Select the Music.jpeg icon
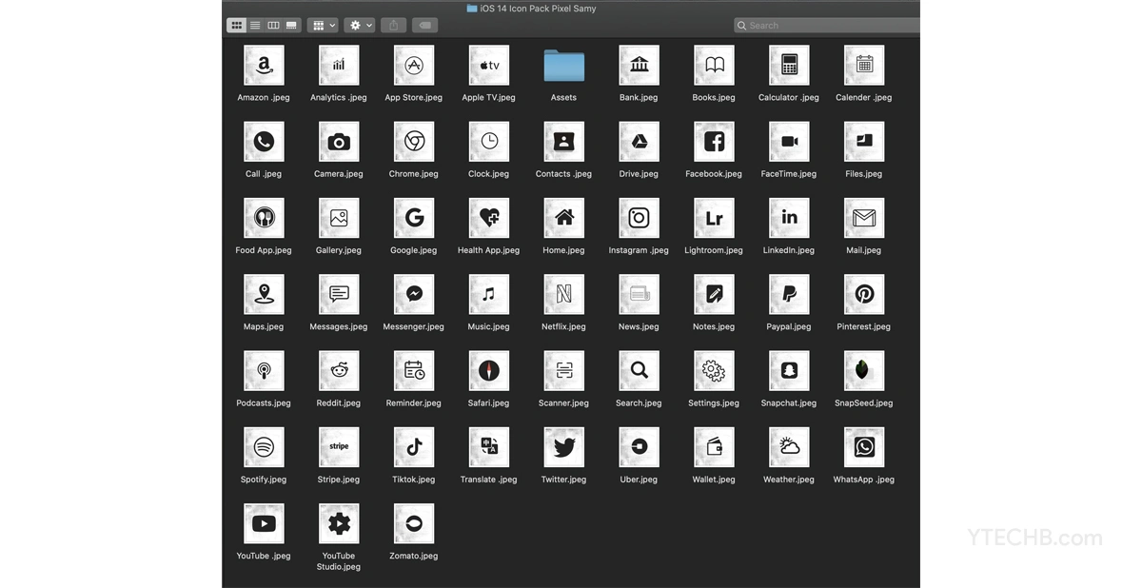 point(489,295)
